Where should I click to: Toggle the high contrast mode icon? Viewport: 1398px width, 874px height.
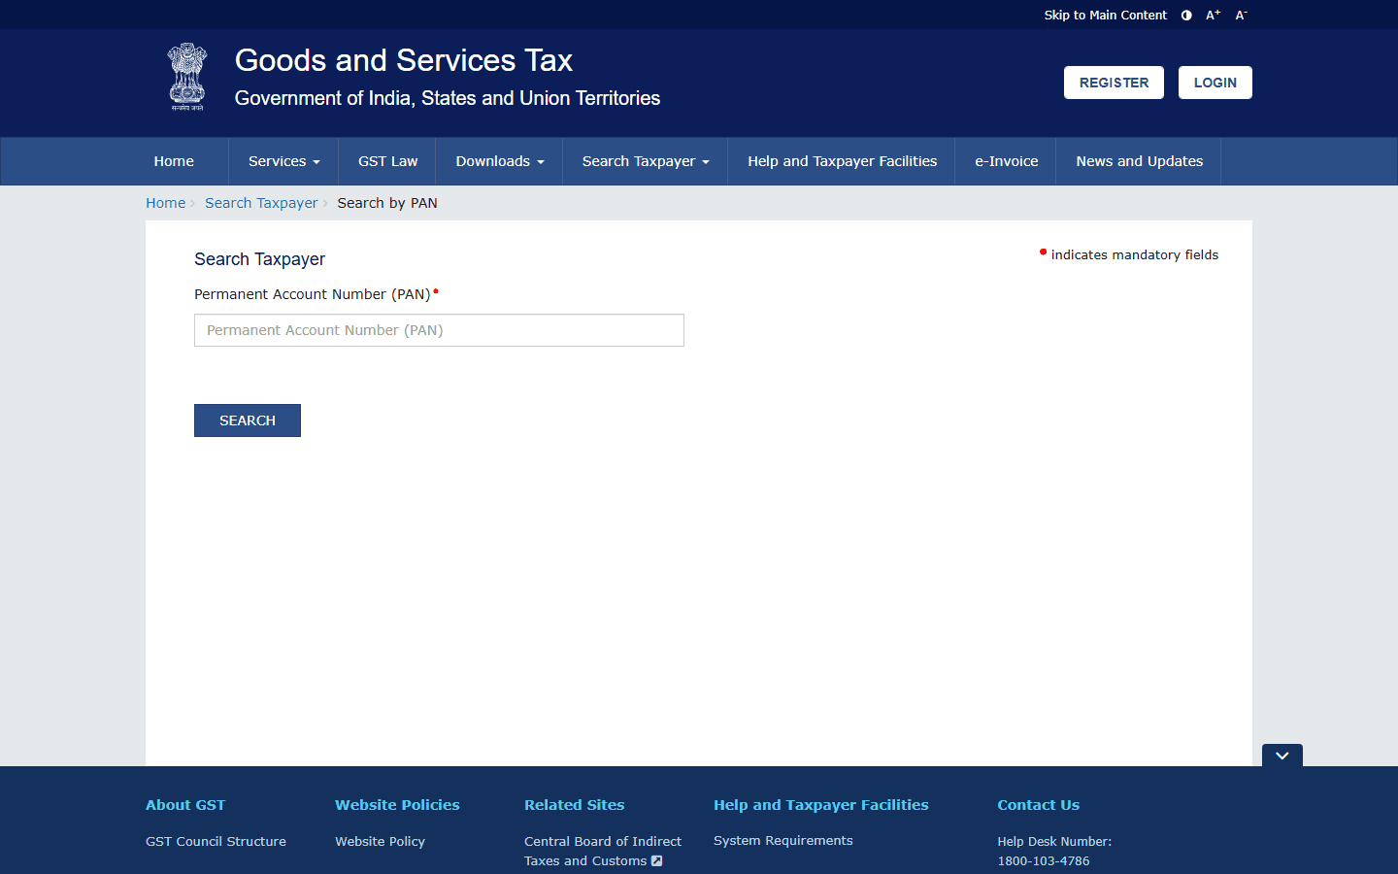pyautogui.click(x=1186, y=16)
